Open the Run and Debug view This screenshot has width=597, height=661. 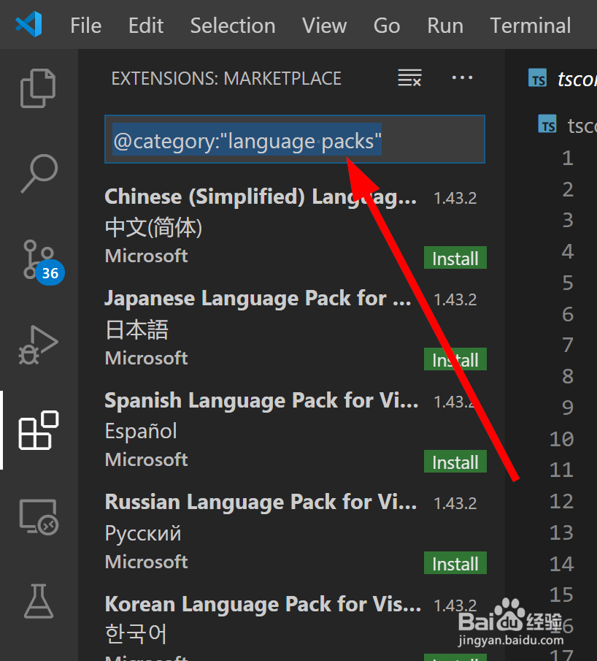(x=38, y=345)
